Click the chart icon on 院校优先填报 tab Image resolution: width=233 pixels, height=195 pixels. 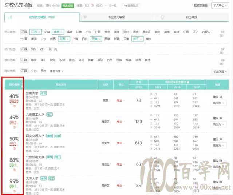click(10, 17)
